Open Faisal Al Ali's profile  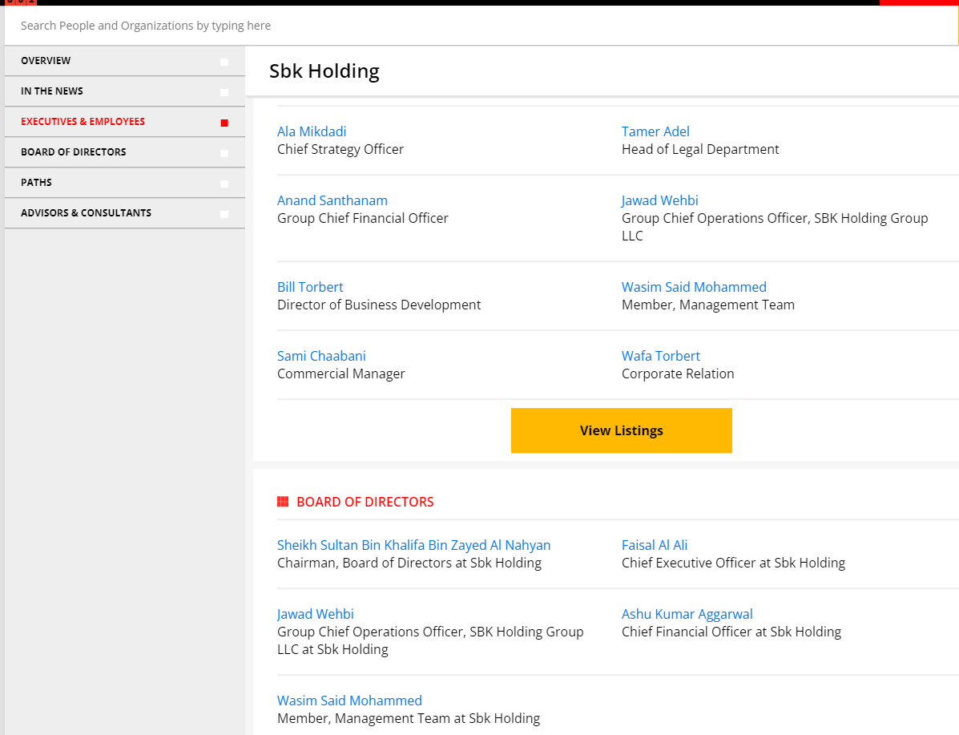(655, 545)
